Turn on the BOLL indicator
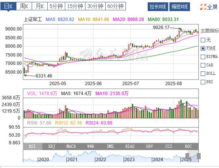219x168 pixels. [x=204, y=74]
